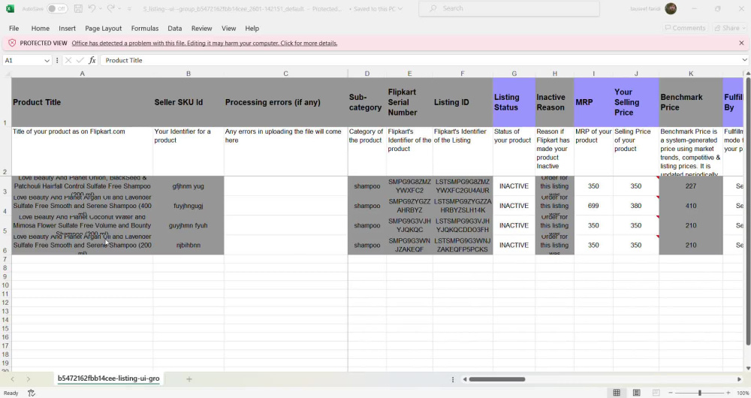Screen dimensions: 751x398
Task: Click the MRP cell with value 699
Action: pyautogui.click(x=593, y=206)
